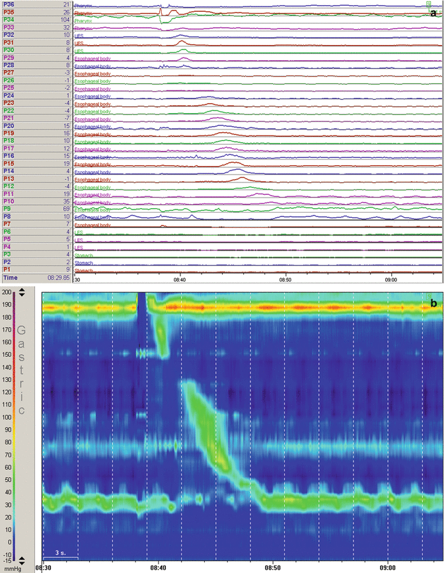Click the 08:50 marker below the contour plot
Image resolution: width=444 pixels, height=573 pixels.
click(x=273, y=568)
